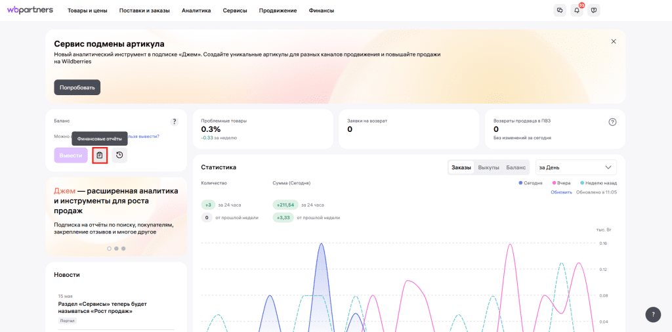This screenshot has width=672, height=332.
Task: Close the Сервис подмены артикула banner
Action: click(614, 41)
